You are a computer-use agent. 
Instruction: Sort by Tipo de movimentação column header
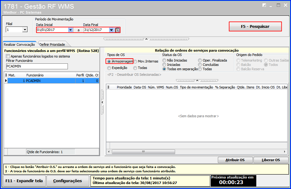click(196, 87)
